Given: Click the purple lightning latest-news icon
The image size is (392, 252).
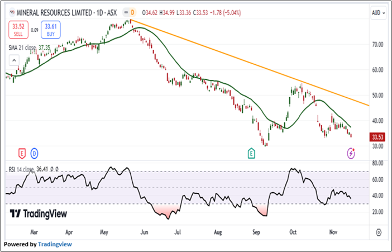Looking at the screenshot, I should (x=351, y=154).
